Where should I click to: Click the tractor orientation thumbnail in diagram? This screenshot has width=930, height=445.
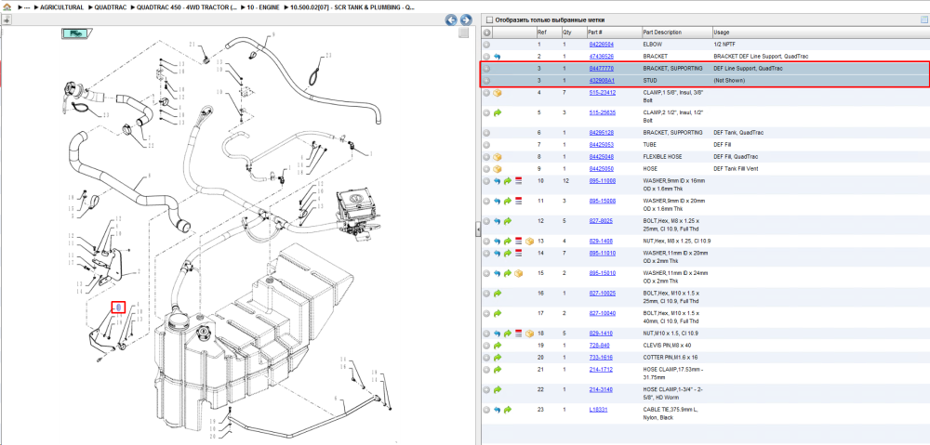pyautogui.click(x=75, y=33)
